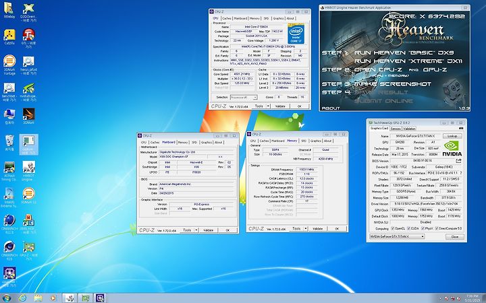Expand Tools dropdown arrow in Memory window
This screenshot has width=486, height=303.
[x=306, y=228]
